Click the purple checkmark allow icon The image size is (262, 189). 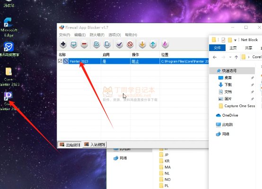pyautogui.click(x=120, y=44)
